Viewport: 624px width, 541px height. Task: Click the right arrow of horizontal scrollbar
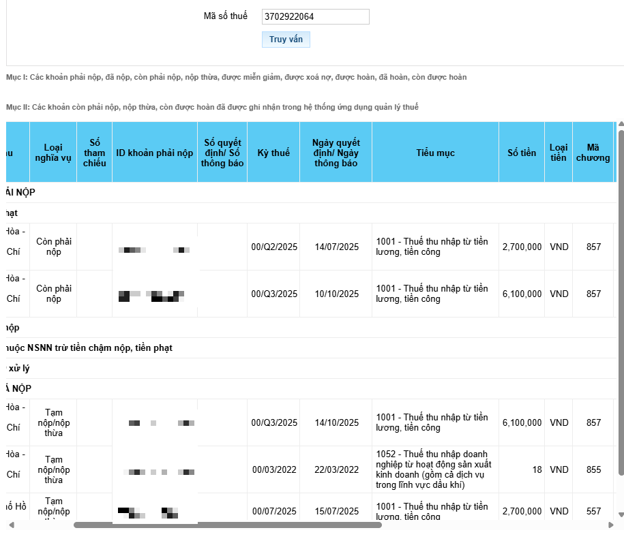pos(611,525)
